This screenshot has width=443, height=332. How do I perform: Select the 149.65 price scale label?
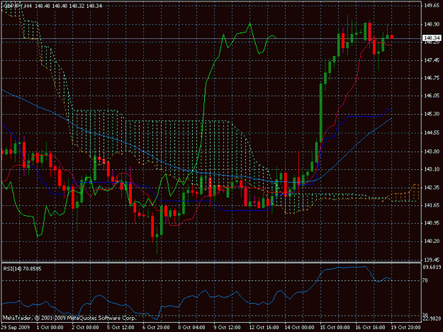pos(432,6)
